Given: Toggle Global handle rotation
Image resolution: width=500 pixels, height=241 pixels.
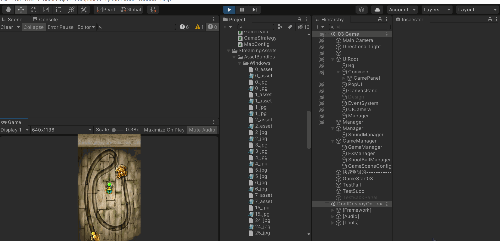Looking at the screenshot, I should [131, 10].
